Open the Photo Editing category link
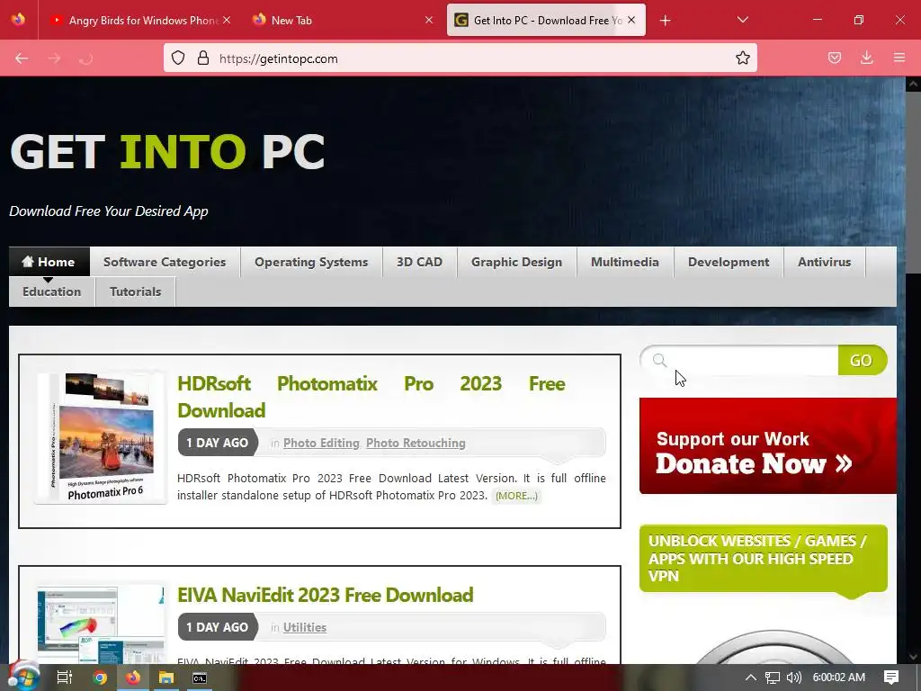921x691 pixels. click(321, 443)
